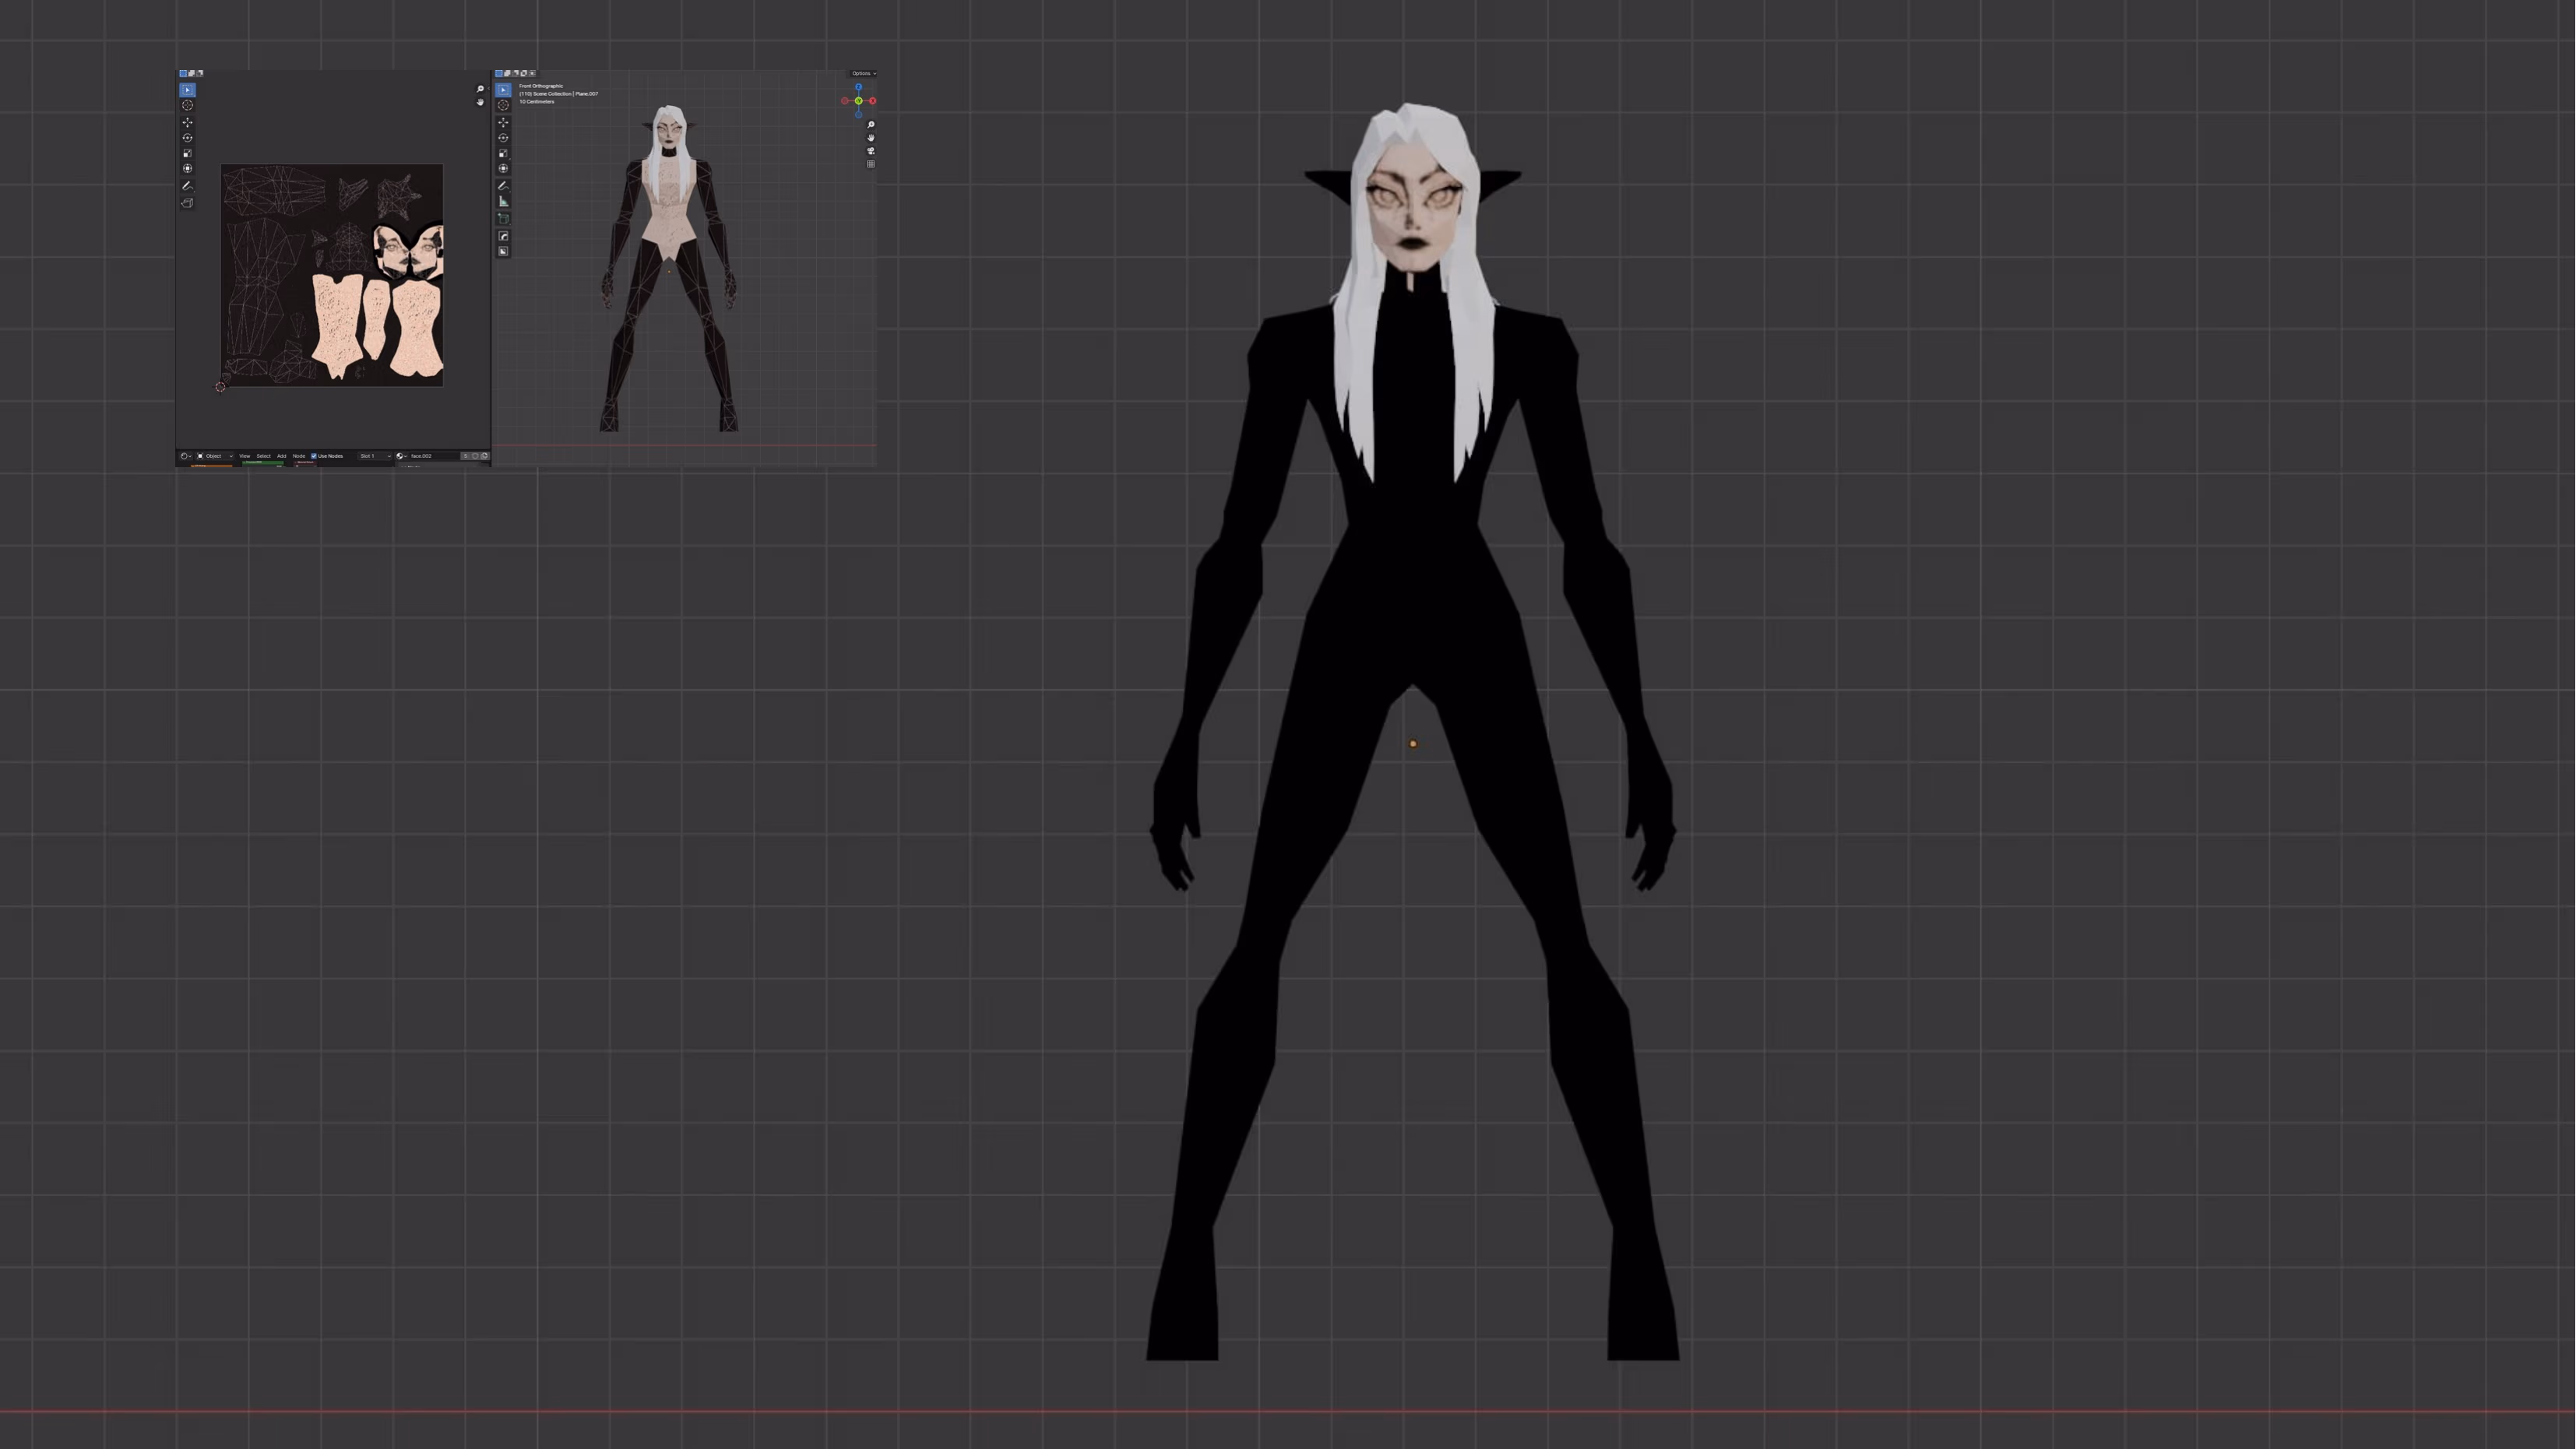This screenshot has height=1449, width=2576.
Task: Toggle camera view in 3D viewport
Action: click(870, 151)
